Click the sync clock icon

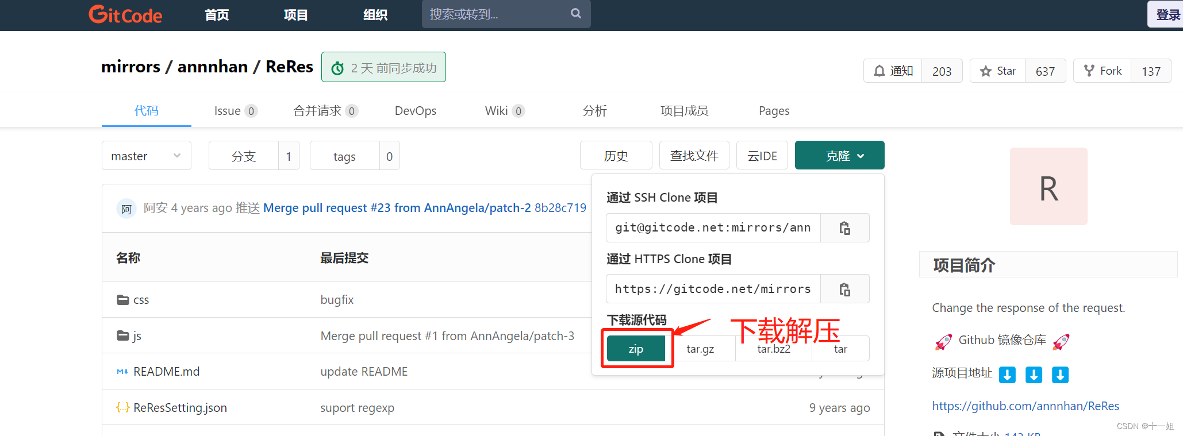[338, 68]
